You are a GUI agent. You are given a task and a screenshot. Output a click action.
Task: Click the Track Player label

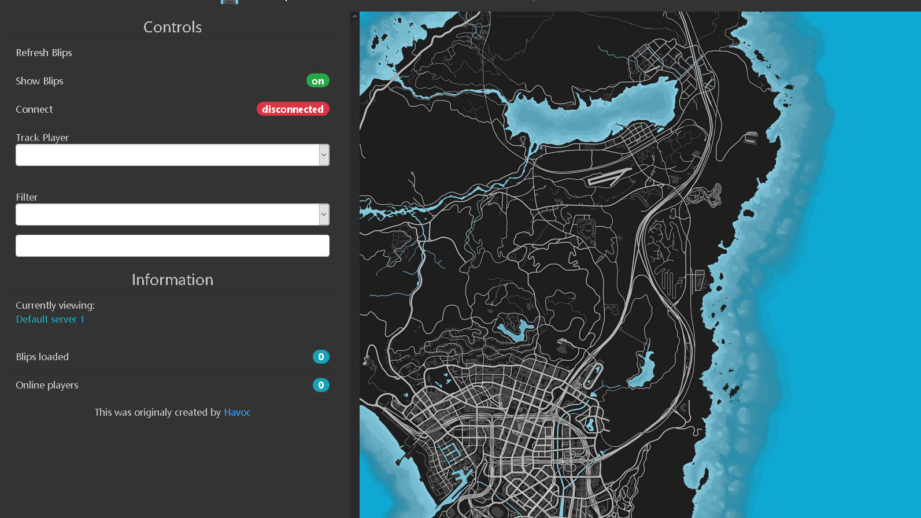coord(42,138)
